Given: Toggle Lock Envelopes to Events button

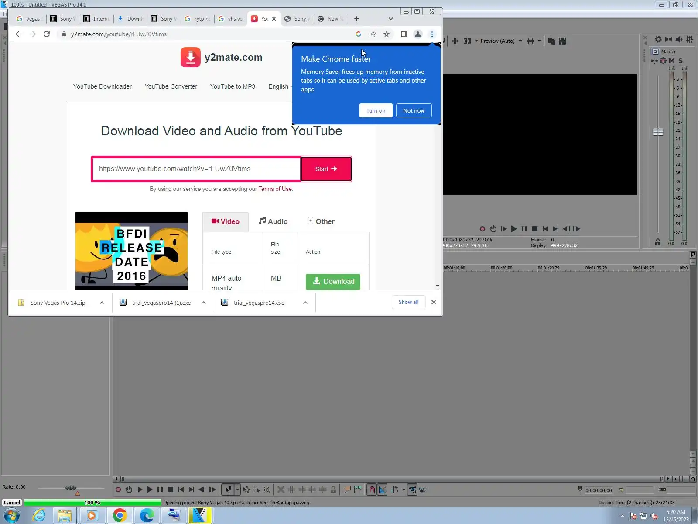Looking at the screenshot, I should (x=412, y=490).
